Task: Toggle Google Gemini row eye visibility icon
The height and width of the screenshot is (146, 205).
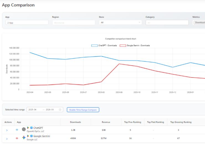Action: [x=17, y=138]
